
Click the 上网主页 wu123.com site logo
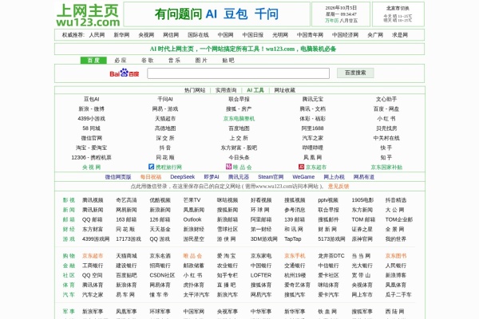88,15
